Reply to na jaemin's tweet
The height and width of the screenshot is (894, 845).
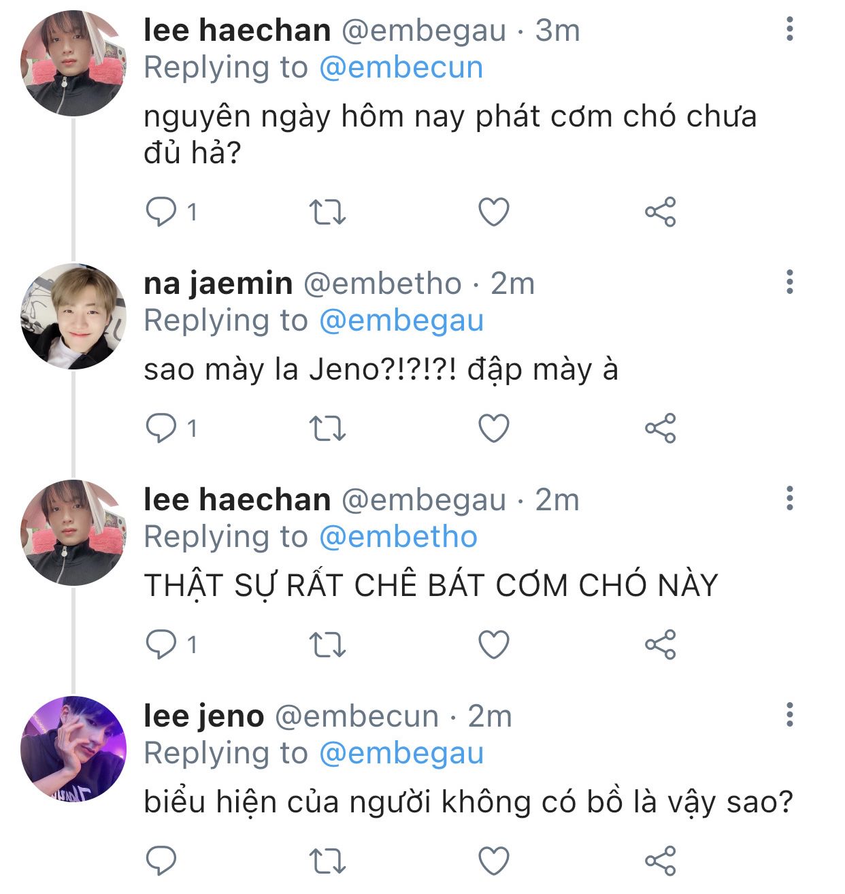coord(162,428)
